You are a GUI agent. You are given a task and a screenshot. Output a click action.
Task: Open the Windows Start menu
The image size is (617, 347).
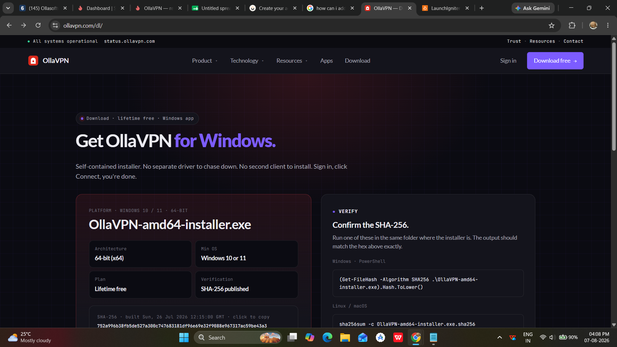184,337
